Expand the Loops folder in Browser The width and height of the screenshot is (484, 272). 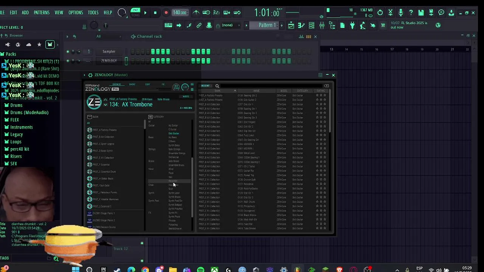[x=16, y=142]
